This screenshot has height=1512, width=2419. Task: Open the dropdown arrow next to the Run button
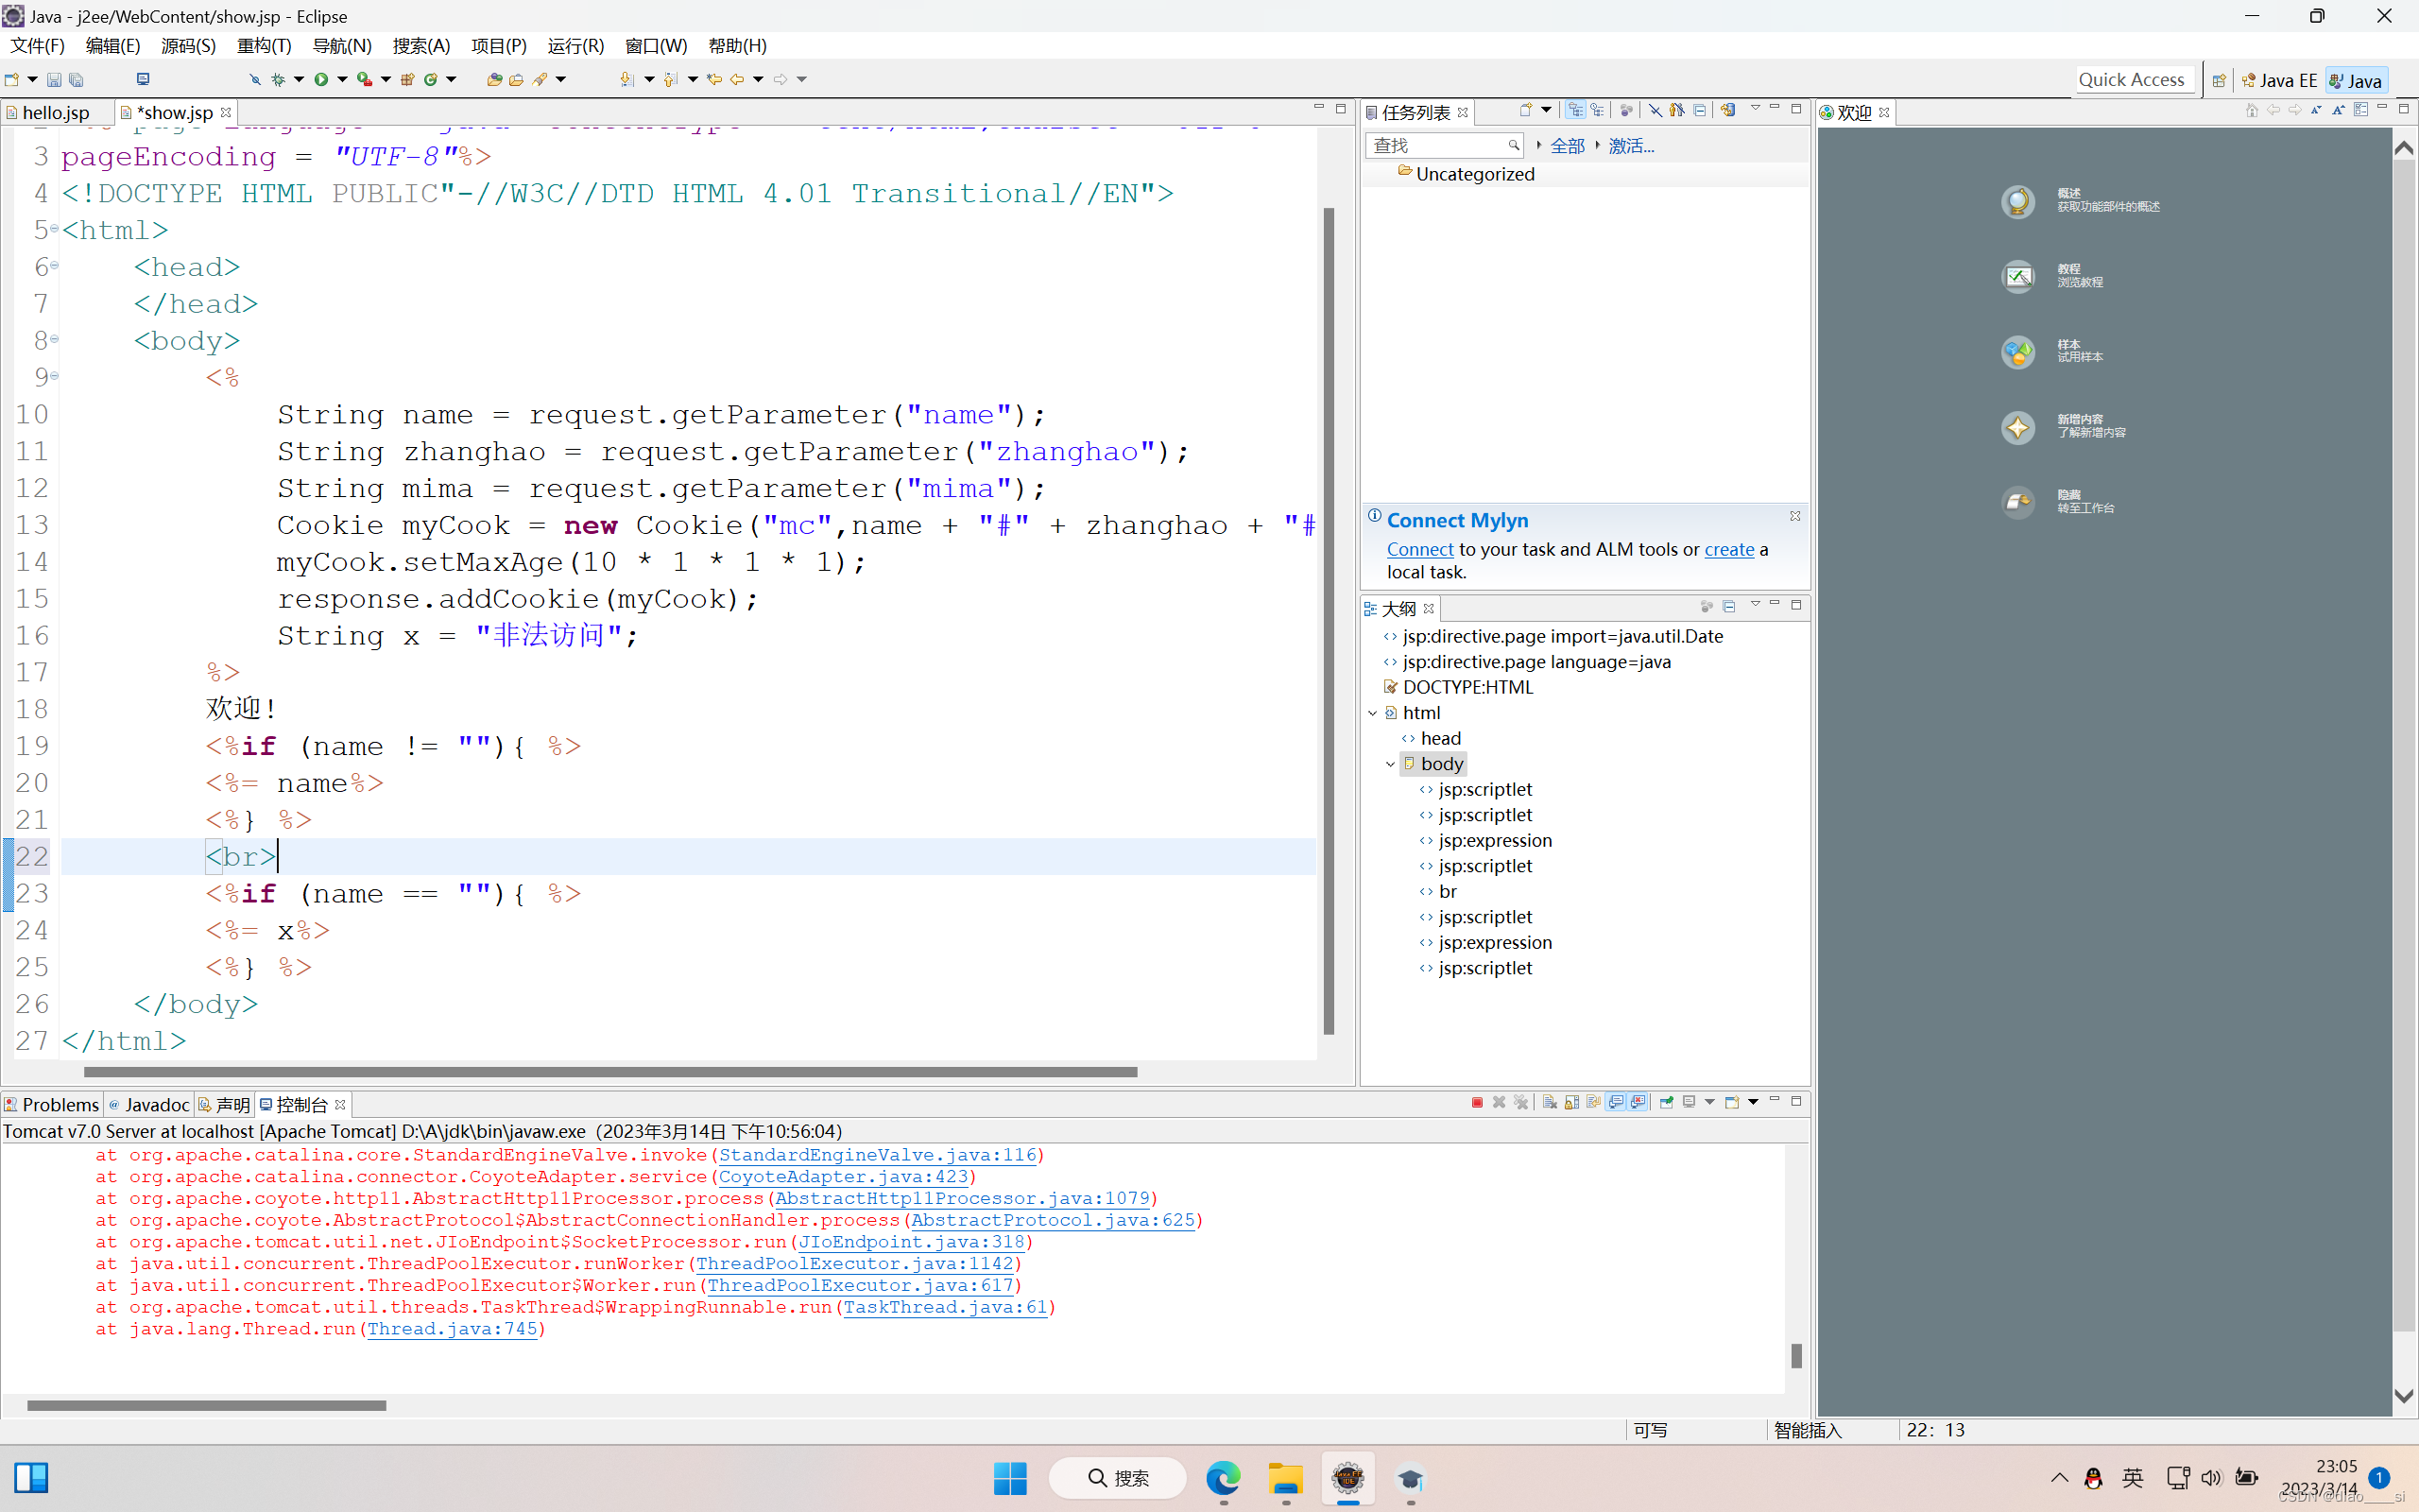343,79
